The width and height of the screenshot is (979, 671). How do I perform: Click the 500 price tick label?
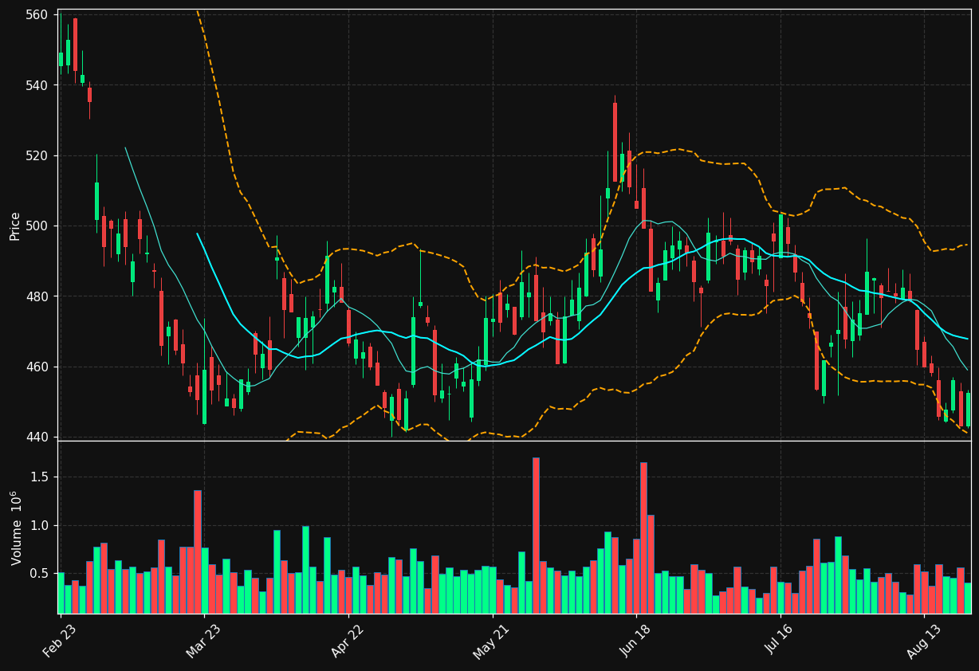pyautogui.click(x=37, y=226)
